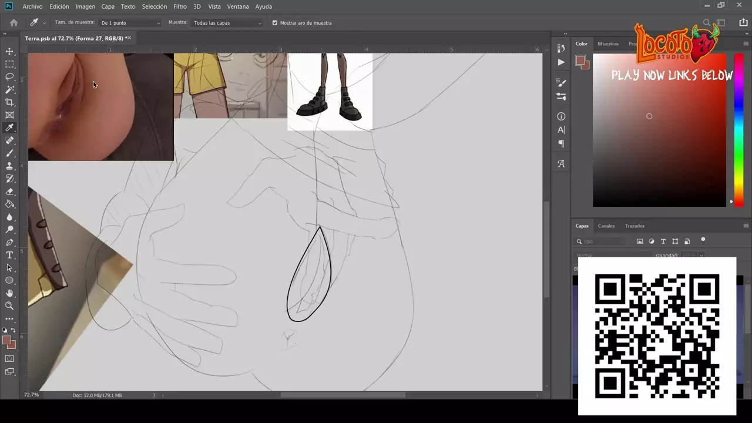Open the Tam. de muestra dropdown

point(130,23)
